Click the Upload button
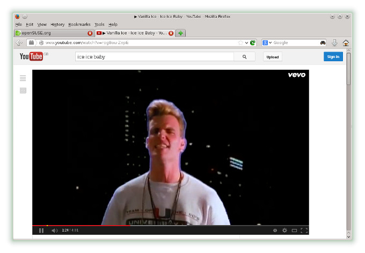365x253 pixels. 273,57
